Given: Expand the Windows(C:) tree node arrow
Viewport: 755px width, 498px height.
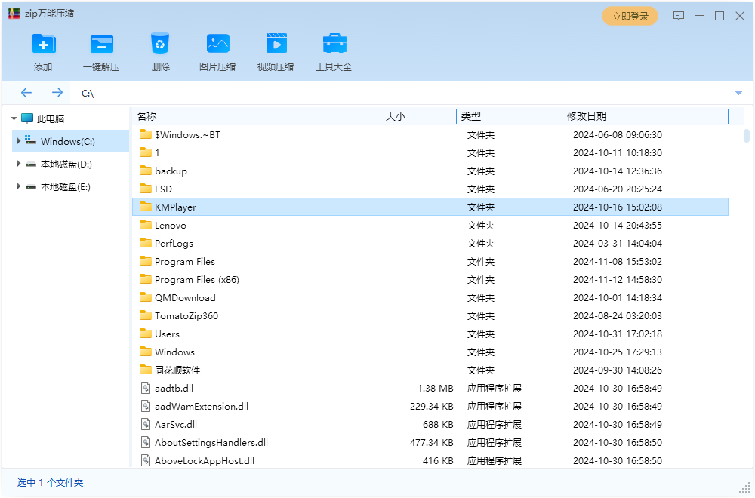Looking at the screenshot, I should click(19, 141).
